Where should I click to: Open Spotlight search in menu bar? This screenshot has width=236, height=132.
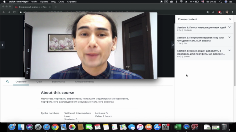coord(221,1)
